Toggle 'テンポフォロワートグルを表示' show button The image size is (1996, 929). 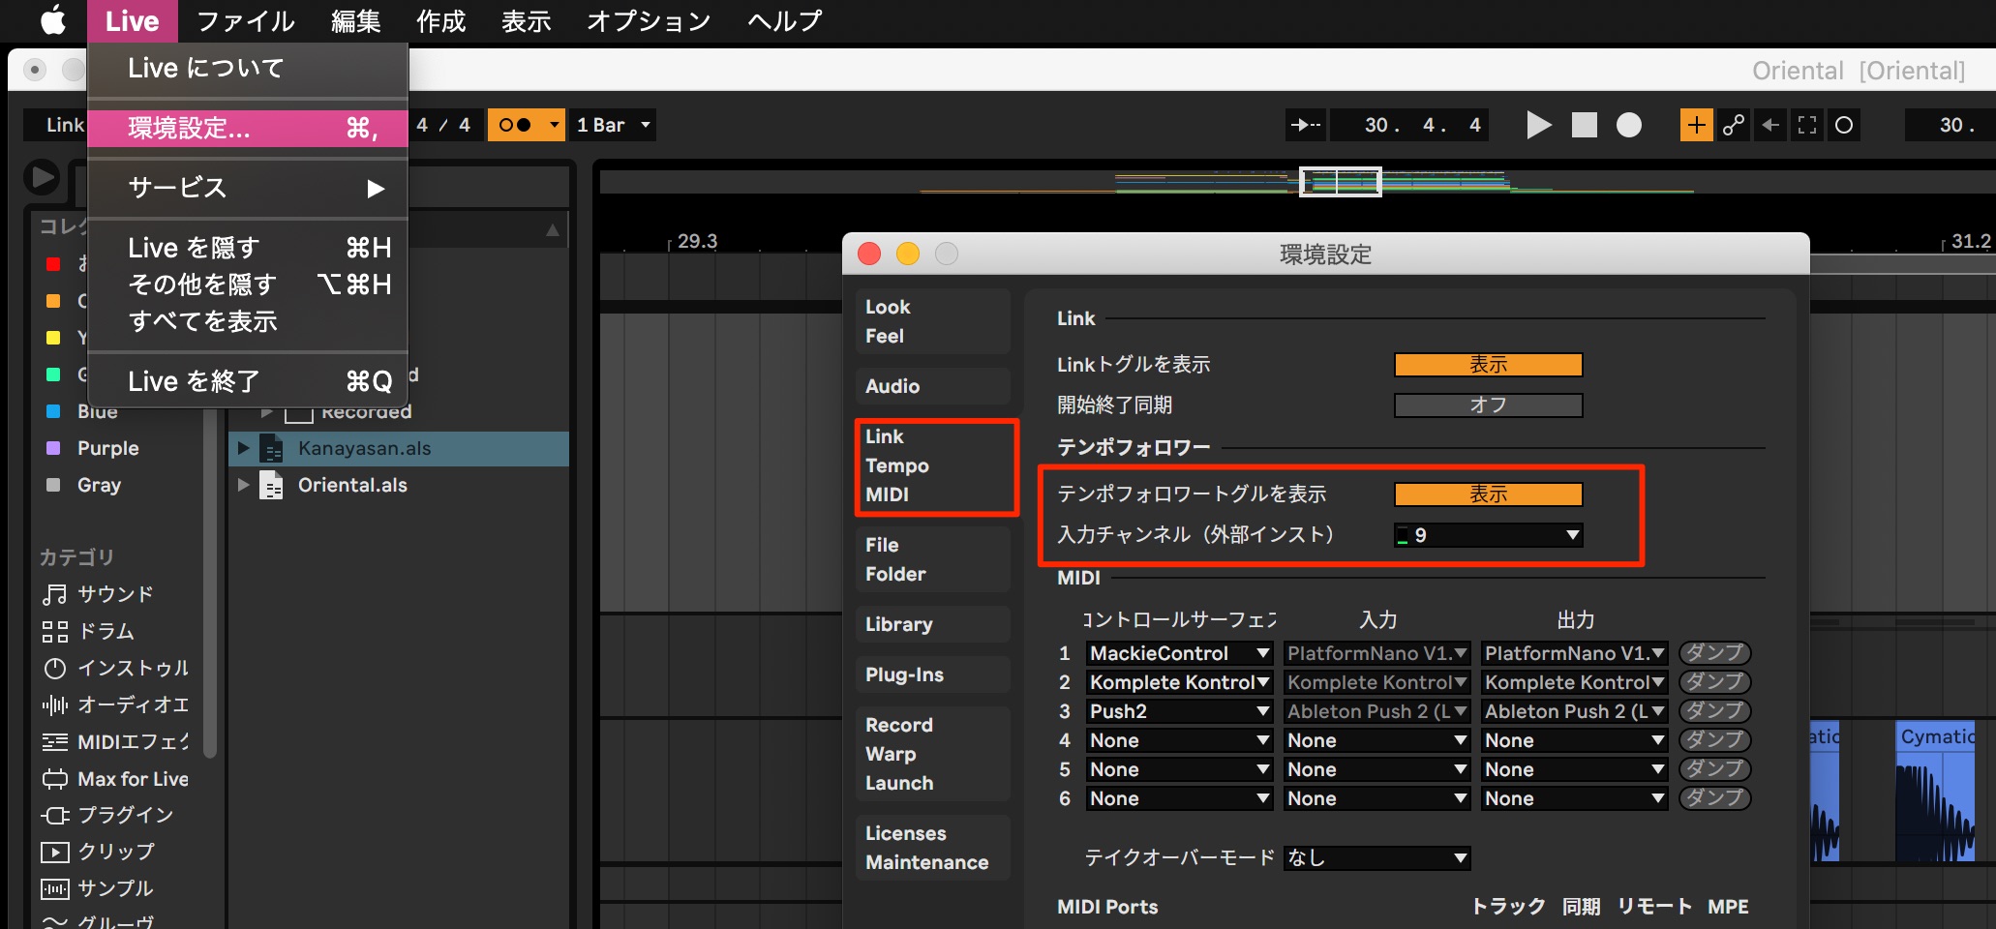click(x=1488, y=494)
